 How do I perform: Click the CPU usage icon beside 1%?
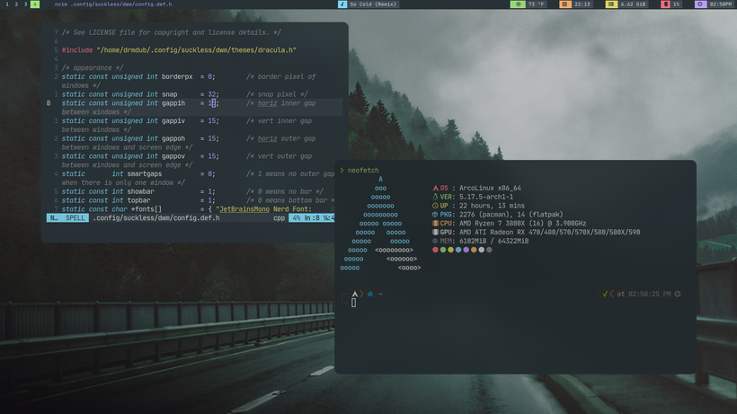click(x=665, y=4)
